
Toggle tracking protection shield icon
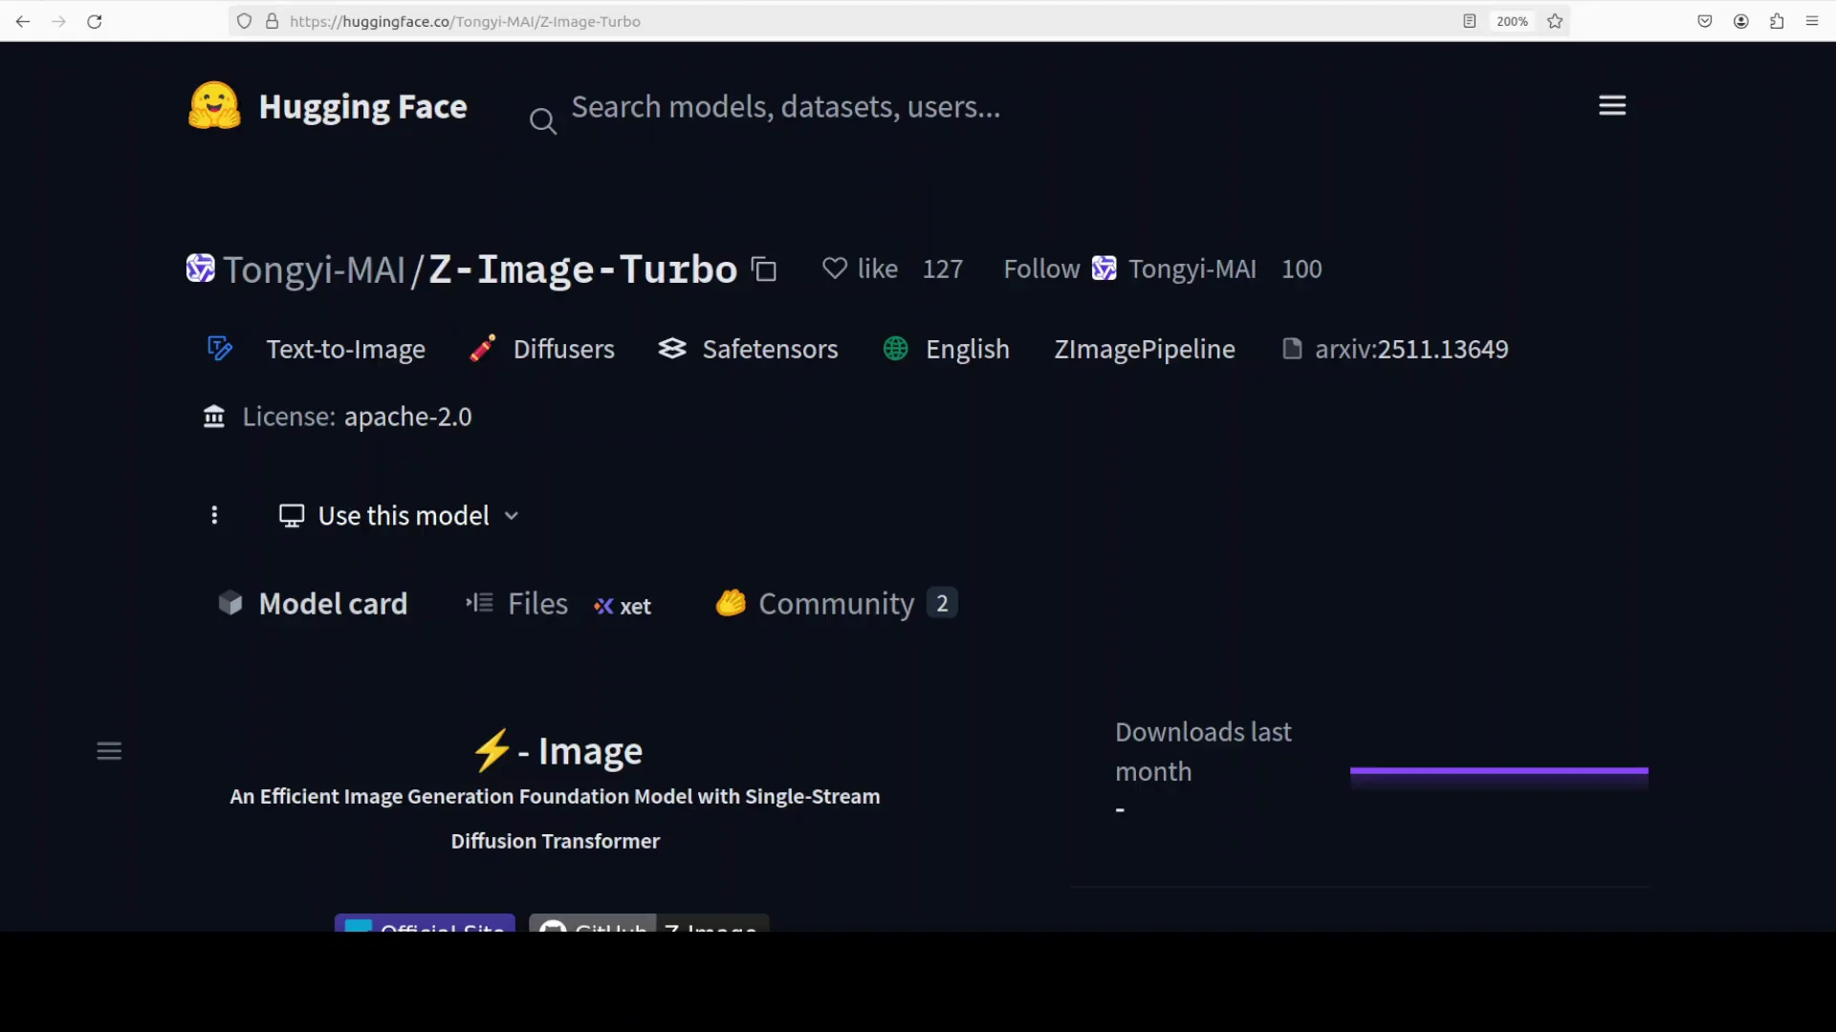click(244, 21)
